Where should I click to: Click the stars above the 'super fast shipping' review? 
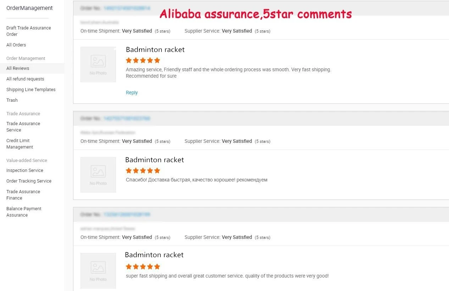tap(143, 267)
